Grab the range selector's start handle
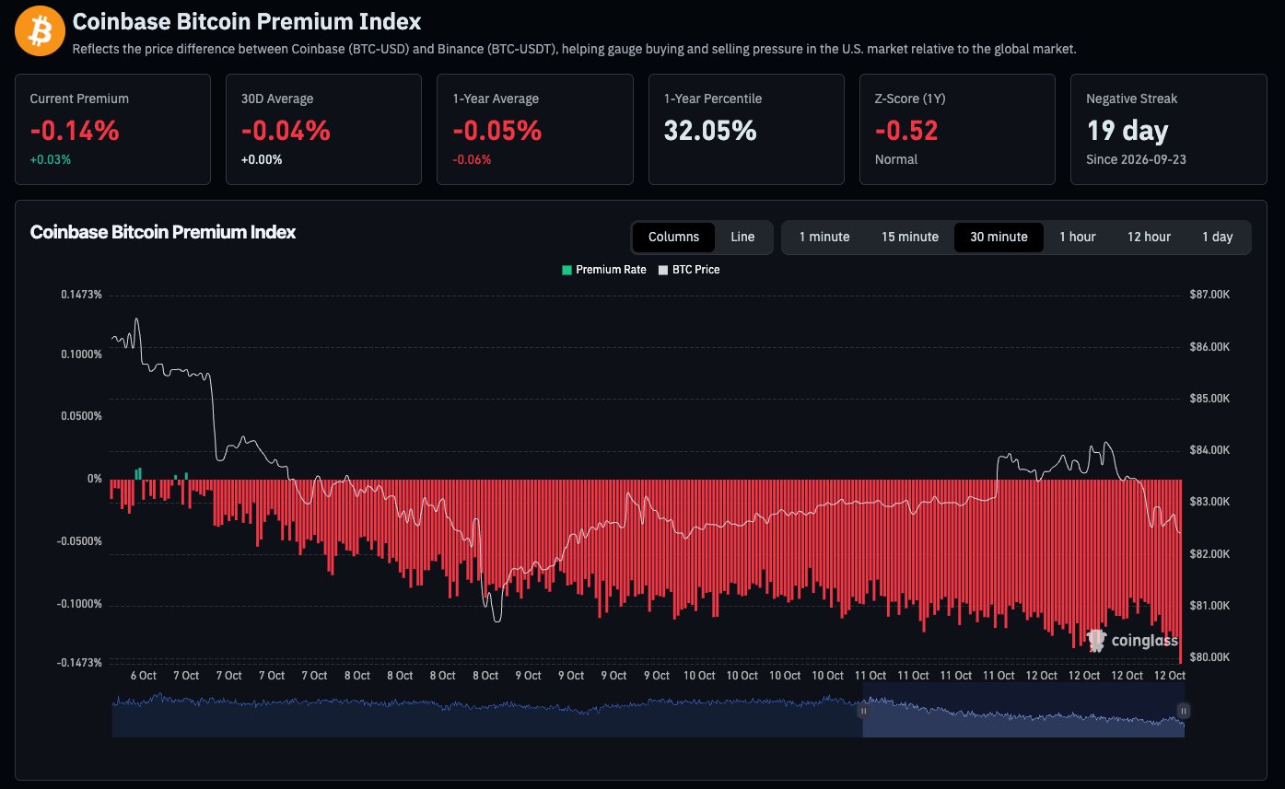 coord(864,711)
